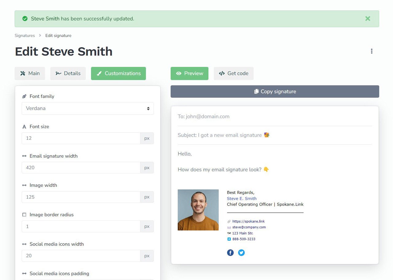Click the steve@company.com email link

(x=249, y=227)
